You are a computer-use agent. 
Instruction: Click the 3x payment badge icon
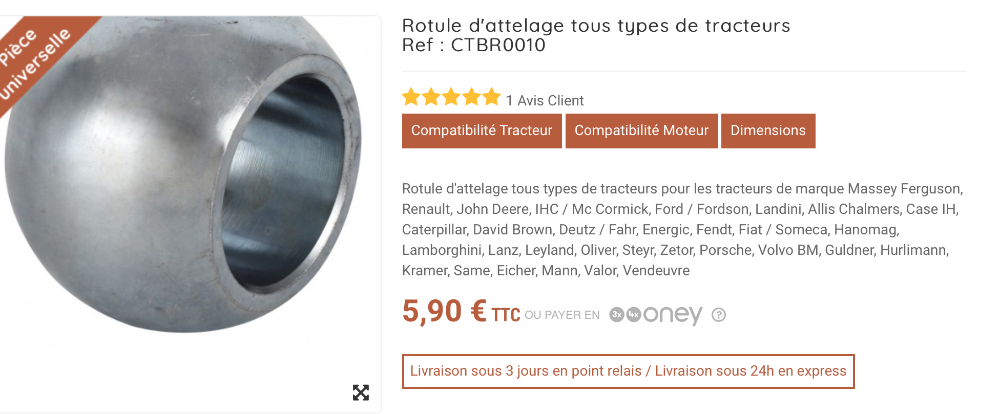pyautogui.click(x=617, y=315)
